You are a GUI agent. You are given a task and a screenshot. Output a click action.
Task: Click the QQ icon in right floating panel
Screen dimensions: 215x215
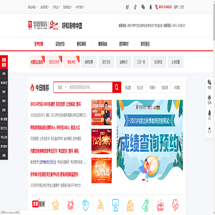tap(210, 113)
